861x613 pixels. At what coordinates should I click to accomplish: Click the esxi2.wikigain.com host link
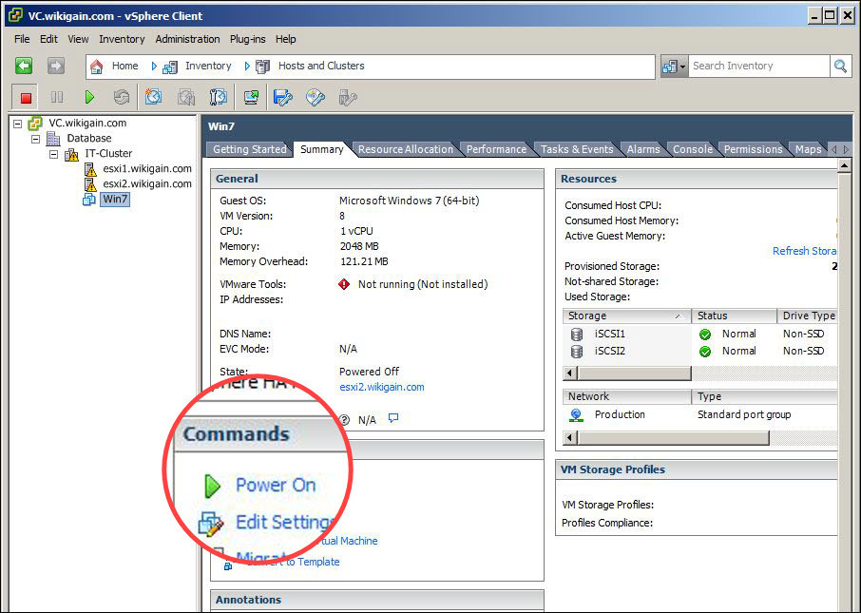pos(382,387)
